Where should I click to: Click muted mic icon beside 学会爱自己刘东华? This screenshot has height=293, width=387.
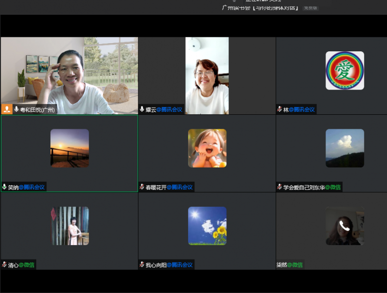pyautogui.click(x=280, y=187)
